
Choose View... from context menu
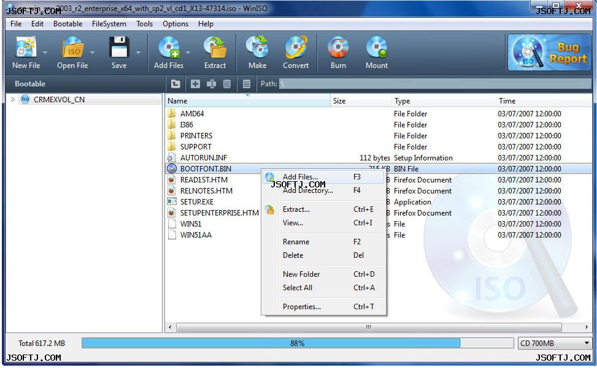click(x=323, y=223)
